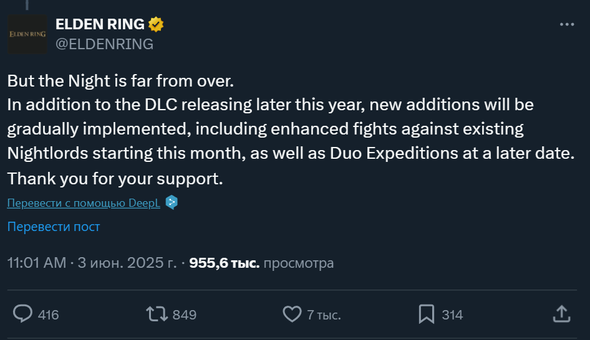Click the 849 reposts count

(x=184, y=314)
